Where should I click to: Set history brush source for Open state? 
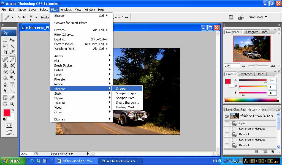click(227, 123)
